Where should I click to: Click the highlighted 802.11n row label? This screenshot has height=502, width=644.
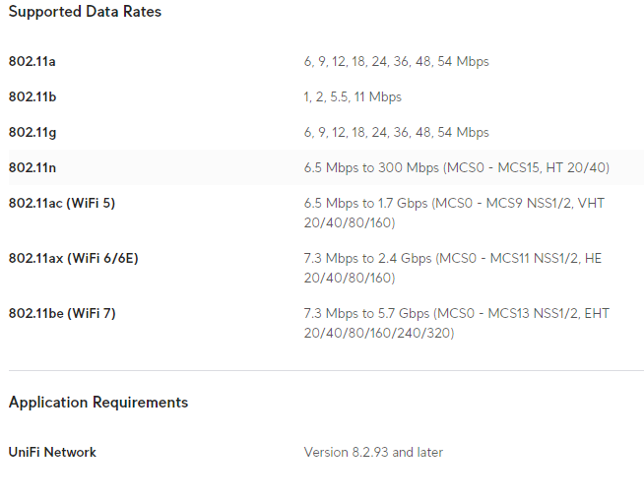32,168
